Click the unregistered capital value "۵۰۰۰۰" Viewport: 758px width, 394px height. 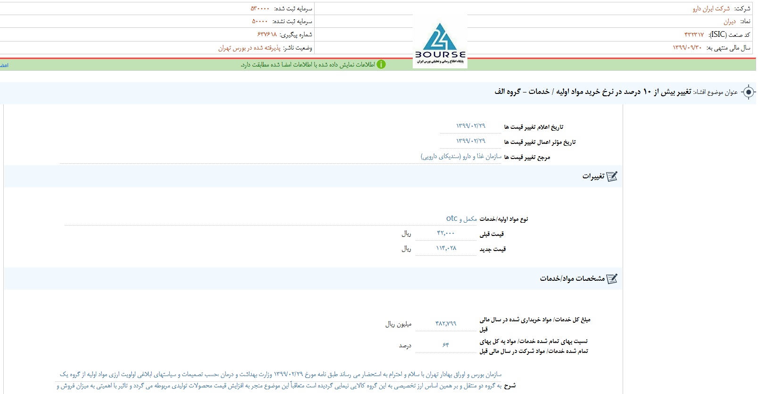click(260, 21)
